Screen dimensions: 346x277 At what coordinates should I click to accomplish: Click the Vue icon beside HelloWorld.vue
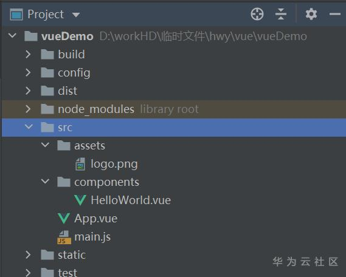(x=80, y=200)
